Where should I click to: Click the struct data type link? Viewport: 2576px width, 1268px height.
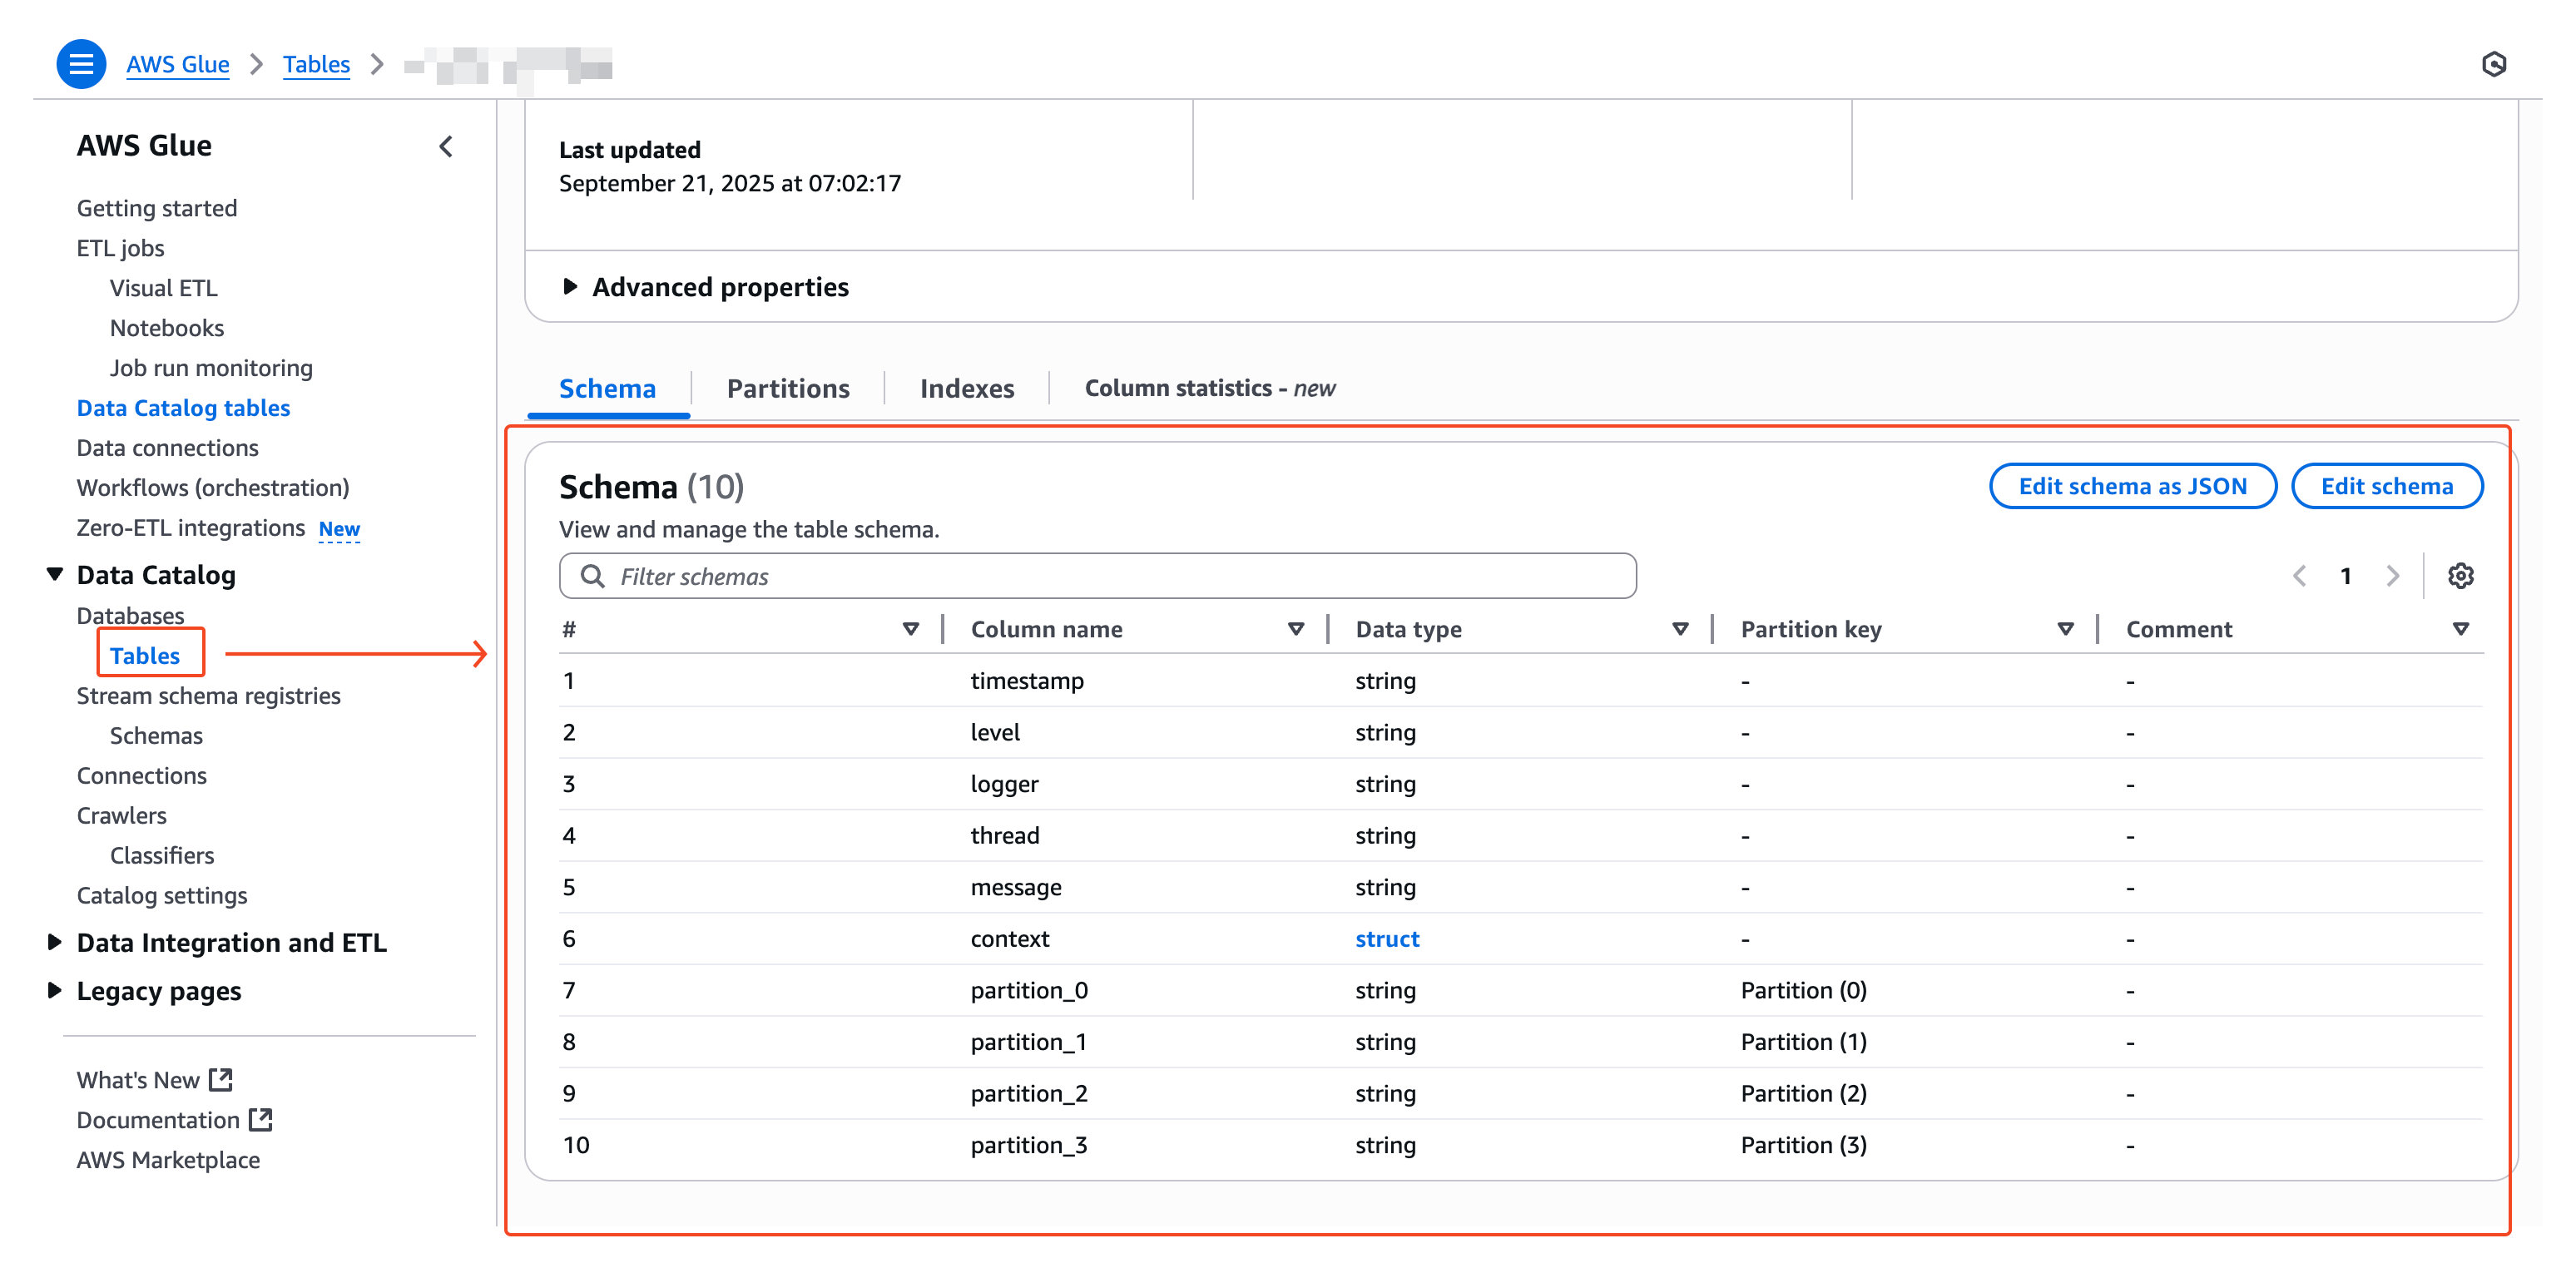tap(1386, 939)
